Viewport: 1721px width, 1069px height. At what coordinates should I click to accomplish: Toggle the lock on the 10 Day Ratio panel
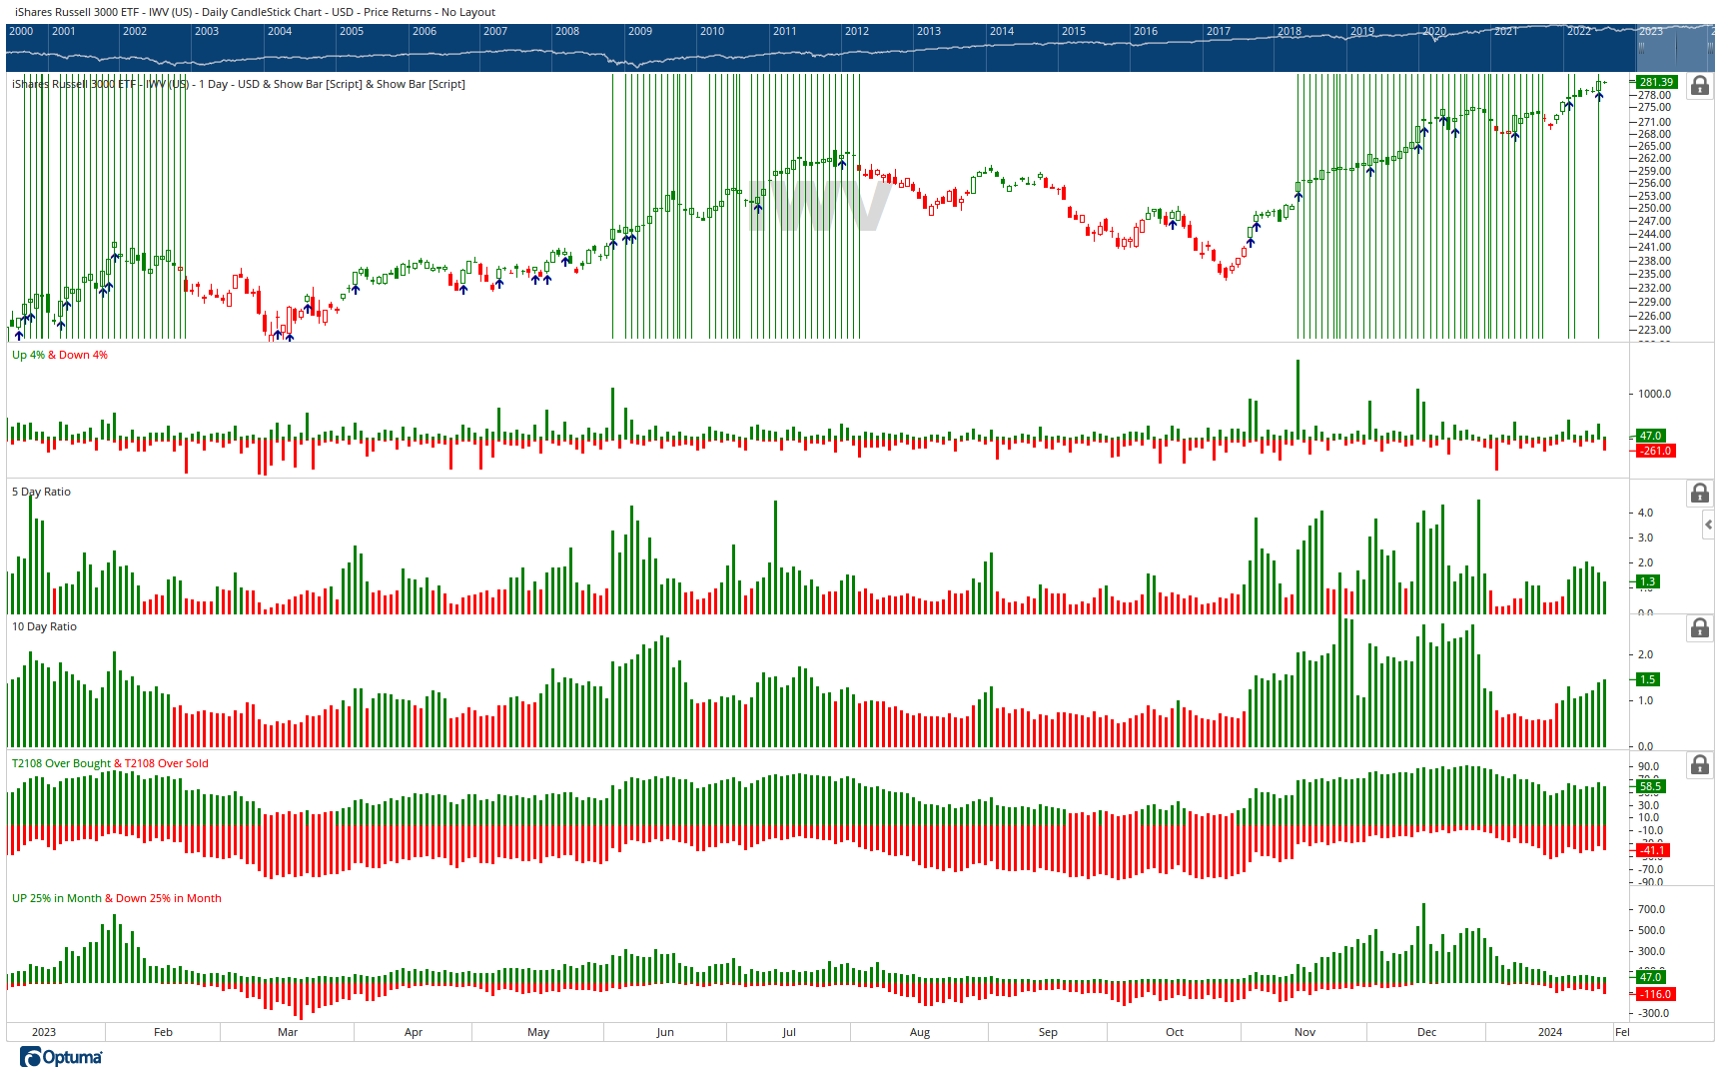1699,627
